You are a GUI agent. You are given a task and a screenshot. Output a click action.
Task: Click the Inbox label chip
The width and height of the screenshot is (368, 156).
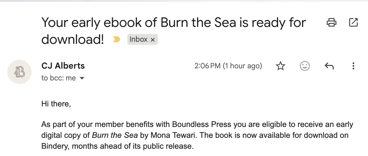point(138,39)
